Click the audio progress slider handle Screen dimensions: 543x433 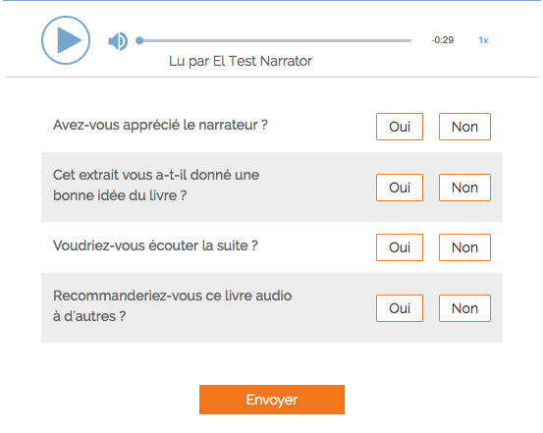click(x=139, y=40)
